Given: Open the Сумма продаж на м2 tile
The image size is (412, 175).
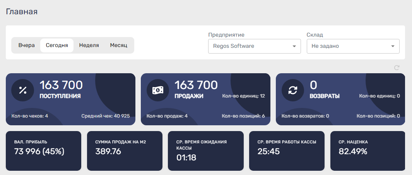Looking at the screenshot, I should tap(125, 151).
